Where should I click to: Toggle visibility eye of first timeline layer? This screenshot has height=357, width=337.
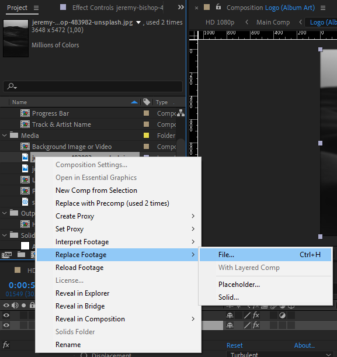pos(6,316)
